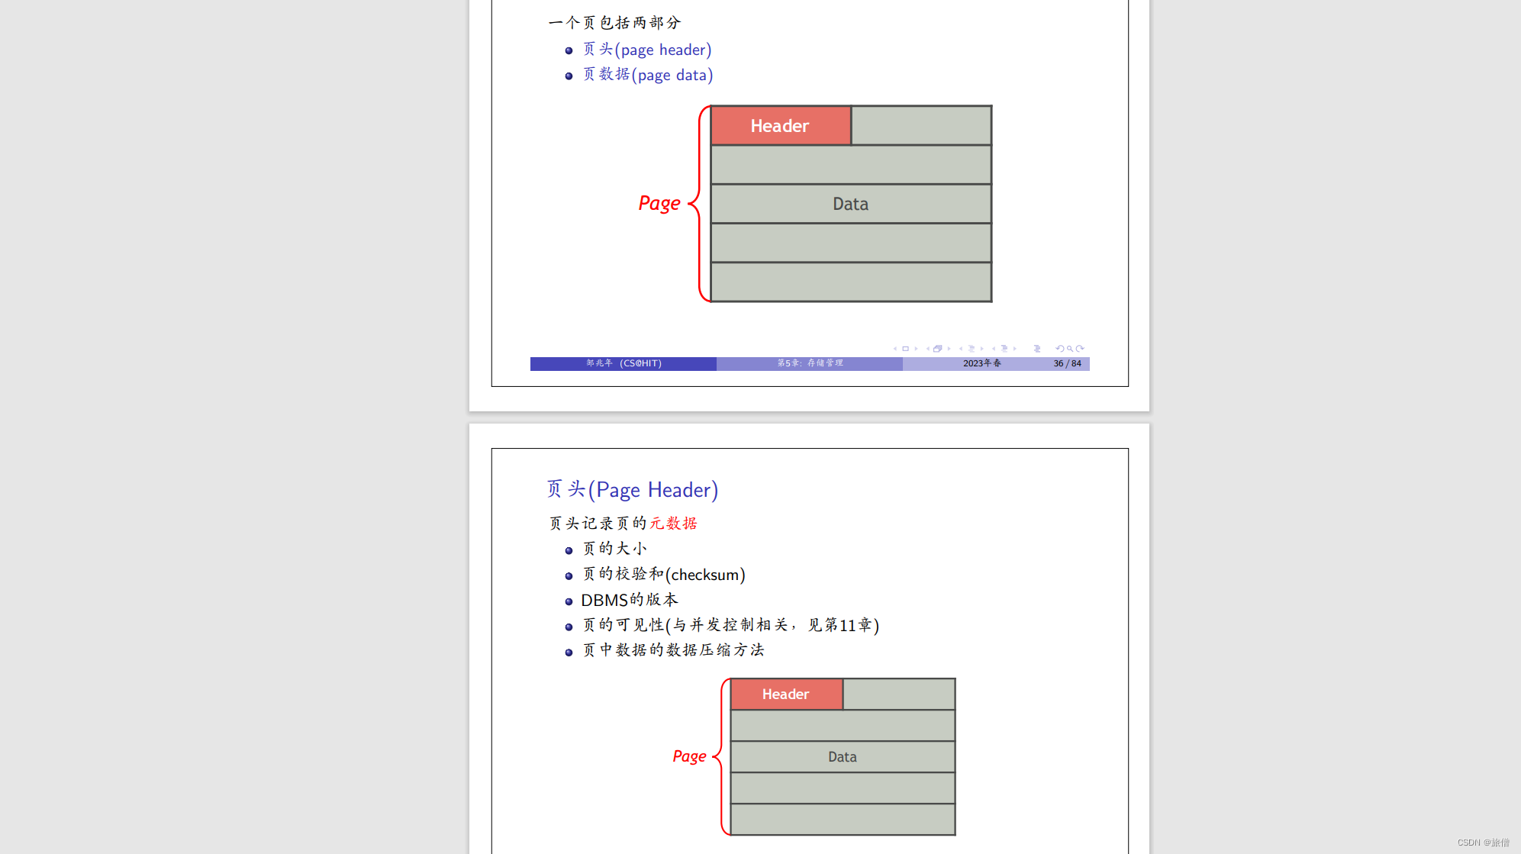
Task: Click the bullet about 页的可见性 and 第11章
Action: (730, 625)
